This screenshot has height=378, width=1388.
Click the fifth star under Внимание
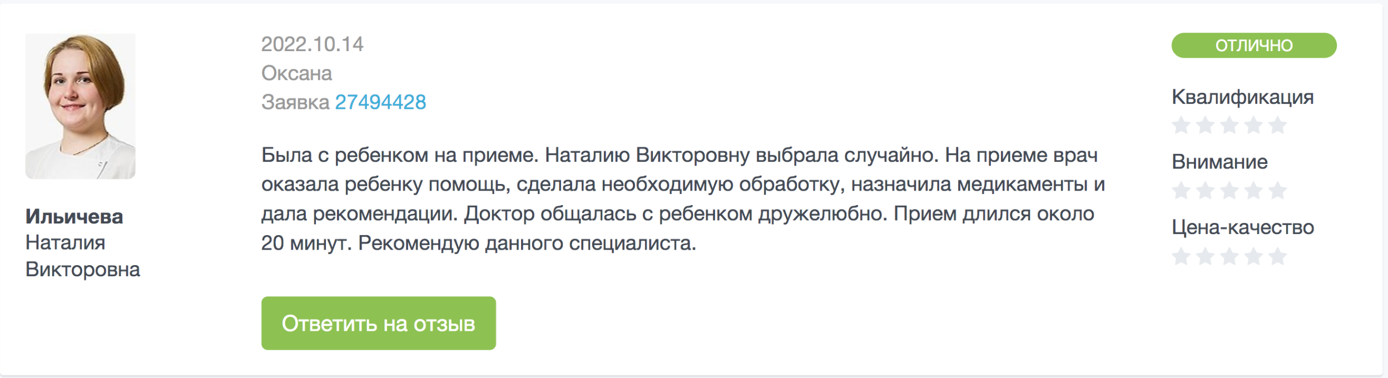(1278, 191)
